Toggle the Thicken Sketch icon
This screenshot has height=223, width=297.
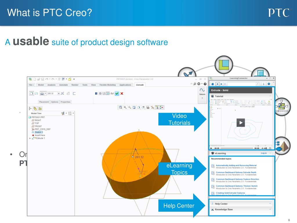[x=74, y=93]
